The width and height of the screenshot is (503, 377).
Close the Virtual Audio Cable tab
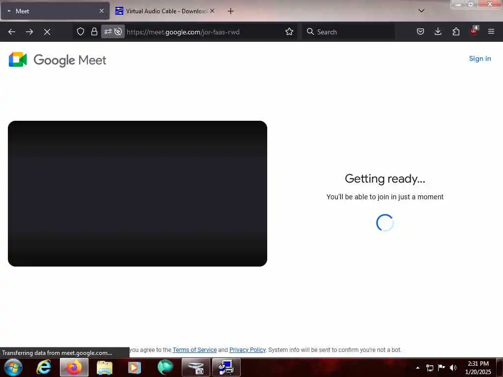point(212,11)
